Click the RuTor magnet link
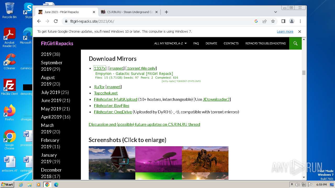Viewport: 335px width, 188px height. pos(114,87)
